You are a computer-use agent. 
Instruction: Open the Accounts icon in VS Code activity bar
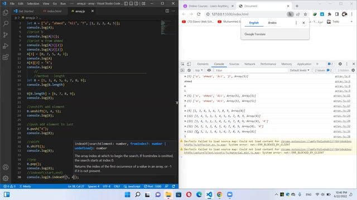point(6,167)
